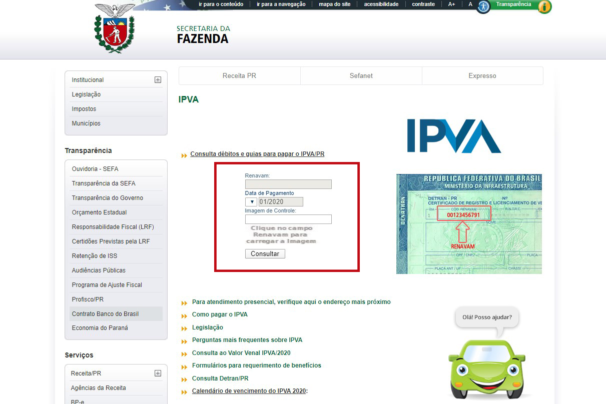Switch to the Expresso tab
This screenshot has width=606, height=404.
482,75
